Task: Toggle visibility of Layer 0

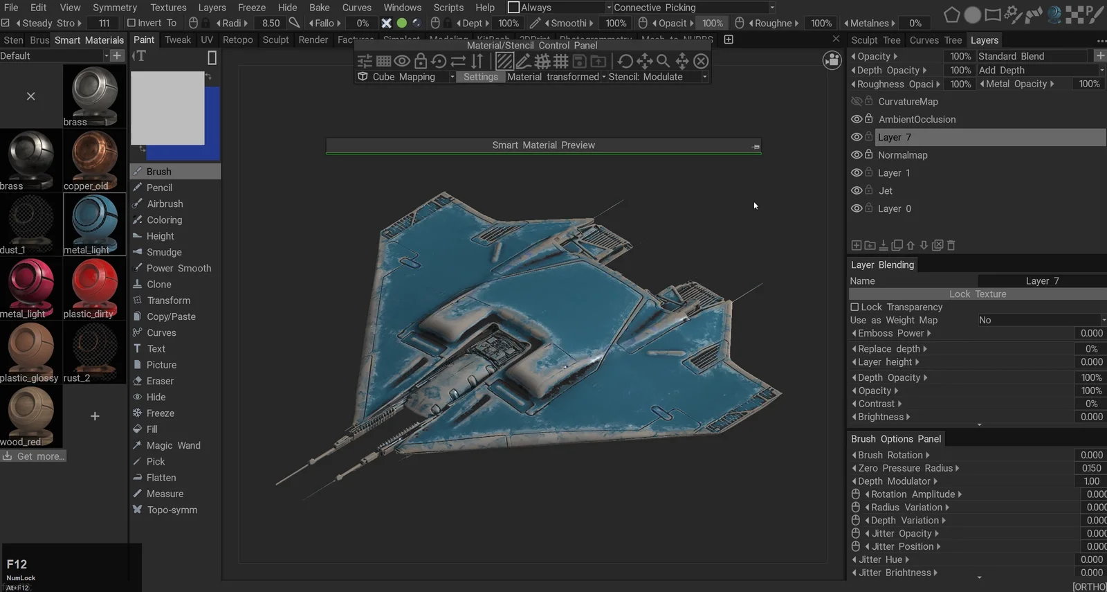Action: click(x=857, y=208)
